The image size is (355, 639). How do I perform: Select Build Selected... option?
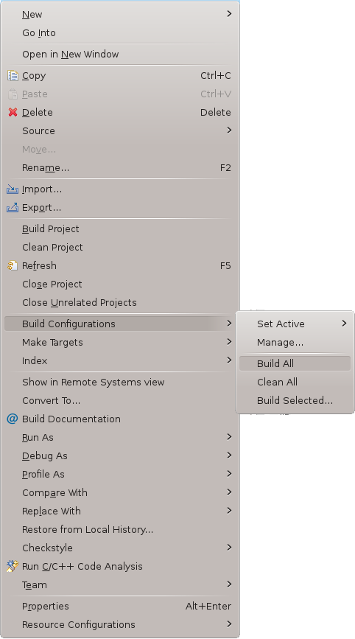point(295,400)
